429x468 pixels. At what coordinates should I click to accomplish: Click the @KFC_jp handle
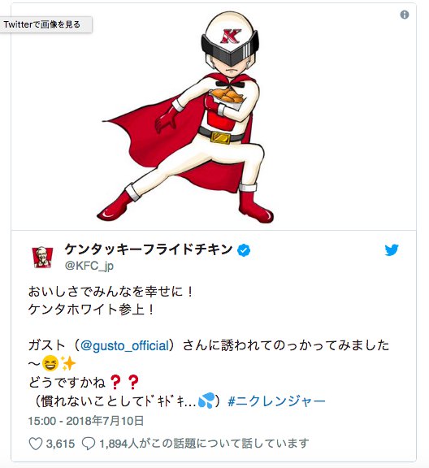pyautogui.click(x=89, y=266)
